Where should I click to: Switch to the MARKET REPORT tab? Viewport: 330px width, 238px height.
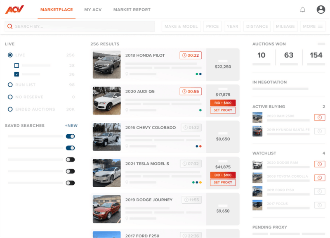pos(132,9)
